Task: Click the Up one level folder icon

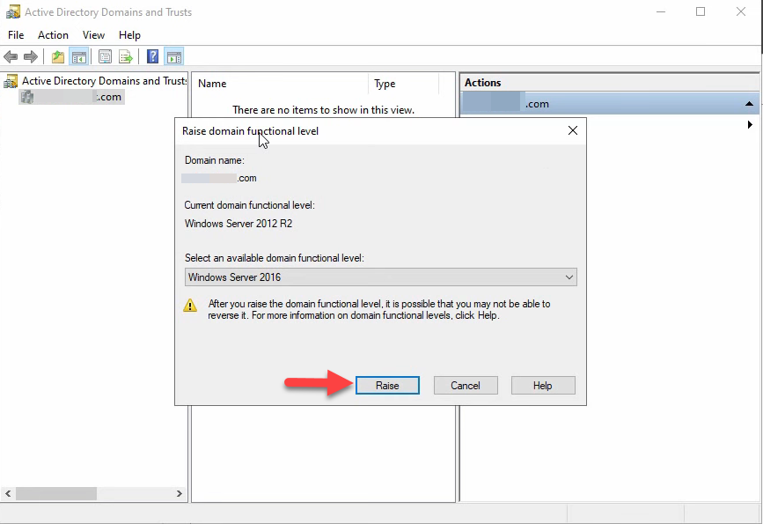Action: pos(58,57)
